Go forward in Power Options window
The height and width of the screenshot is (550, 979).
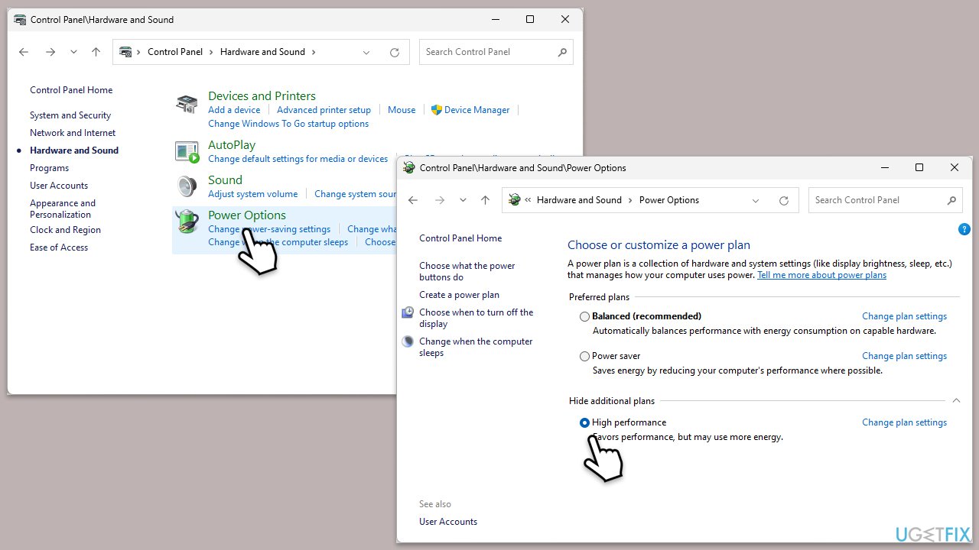440,200
